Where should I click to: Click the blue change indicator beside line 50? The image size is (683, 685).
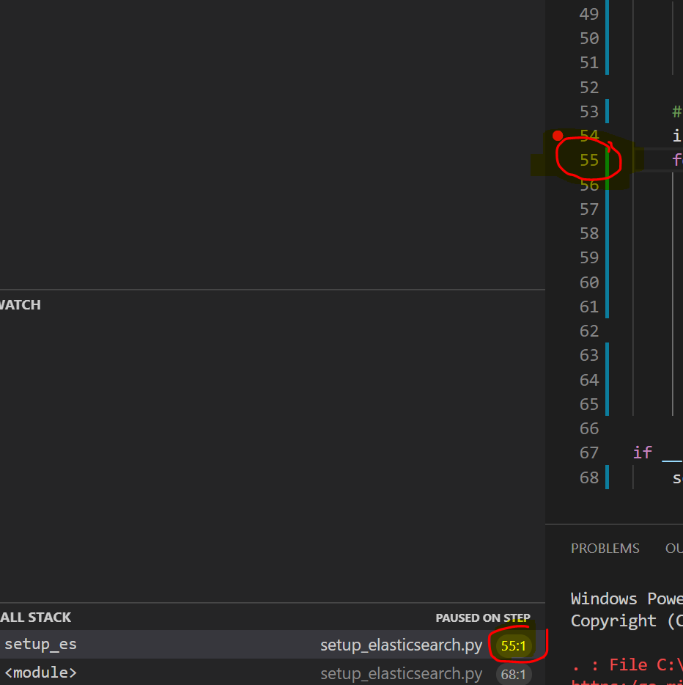(606, 38)
